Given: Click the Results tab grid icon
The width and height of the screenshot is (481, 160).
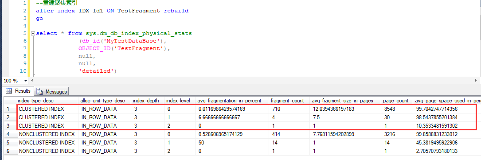Looking at the screenshot, I should tap(9, 91).
